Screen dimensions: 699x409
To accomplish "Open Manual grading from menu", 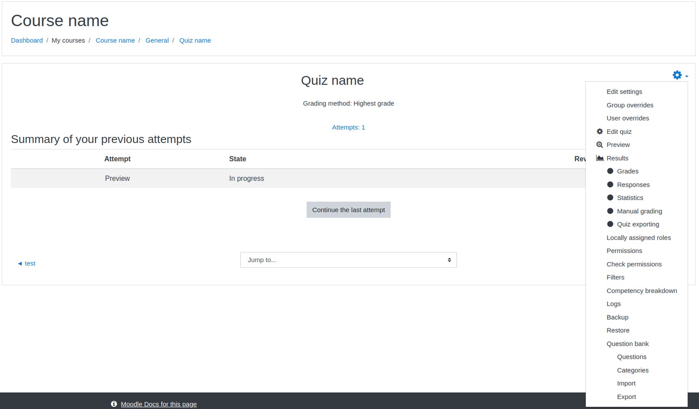I will point(640,211).
